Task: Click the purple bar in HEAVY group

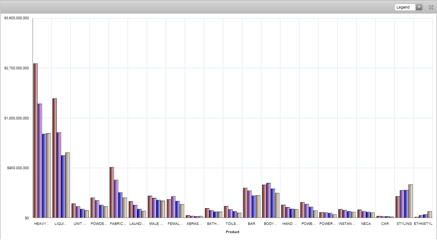Action: coord(40,161)
